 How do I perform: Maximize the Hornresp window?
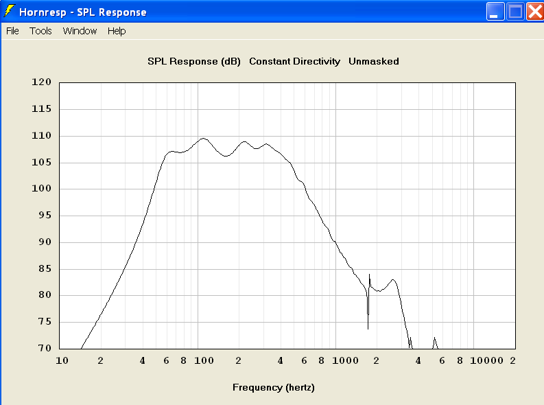point(515,12)
